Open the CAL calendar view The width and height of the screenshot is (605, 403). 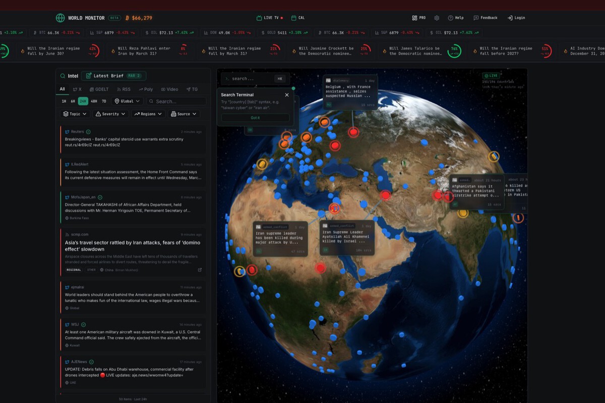click(x=298, y=18)
